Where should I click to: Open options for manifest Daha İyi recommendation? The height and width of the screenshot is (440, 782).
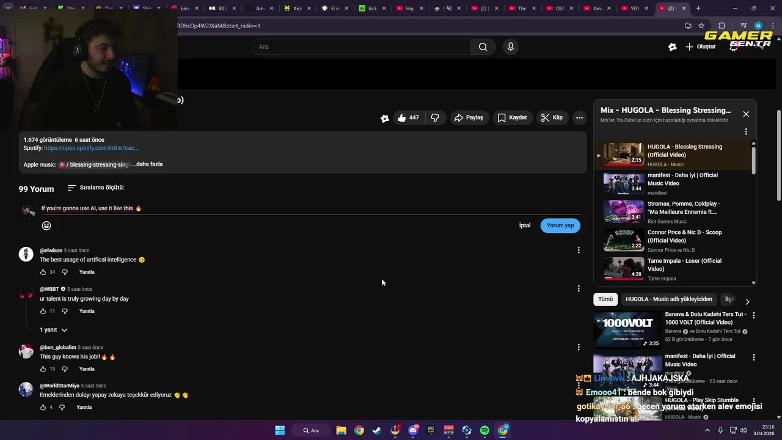[753, 357]
